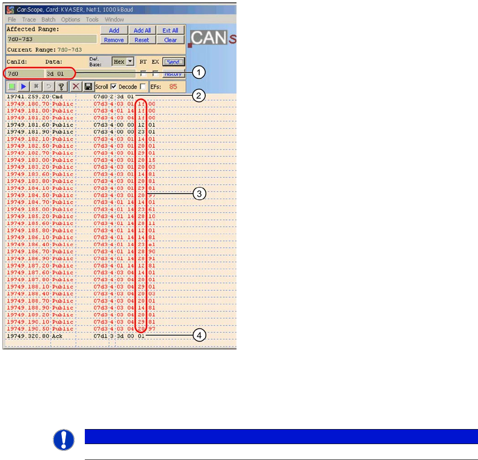Screen dimensions: 478x460
Task: Click the Add button
Action: click(114, 30)
